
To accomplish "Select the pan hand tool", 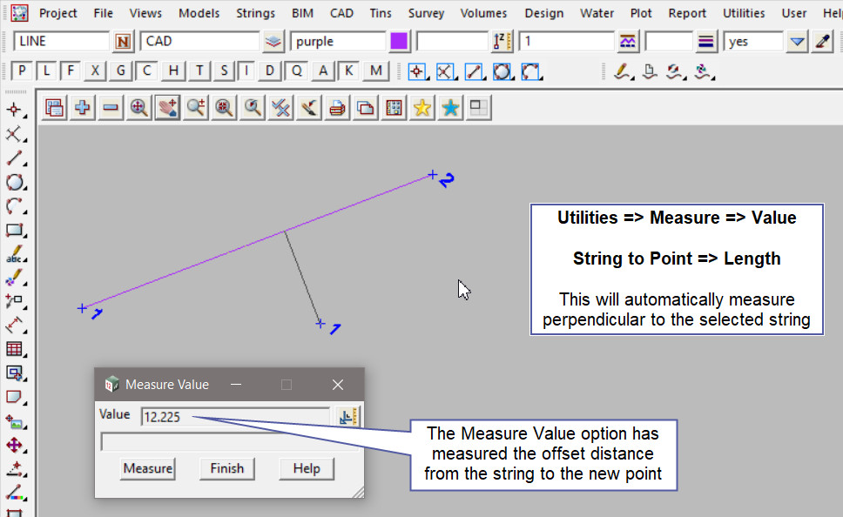I will 167,108.
